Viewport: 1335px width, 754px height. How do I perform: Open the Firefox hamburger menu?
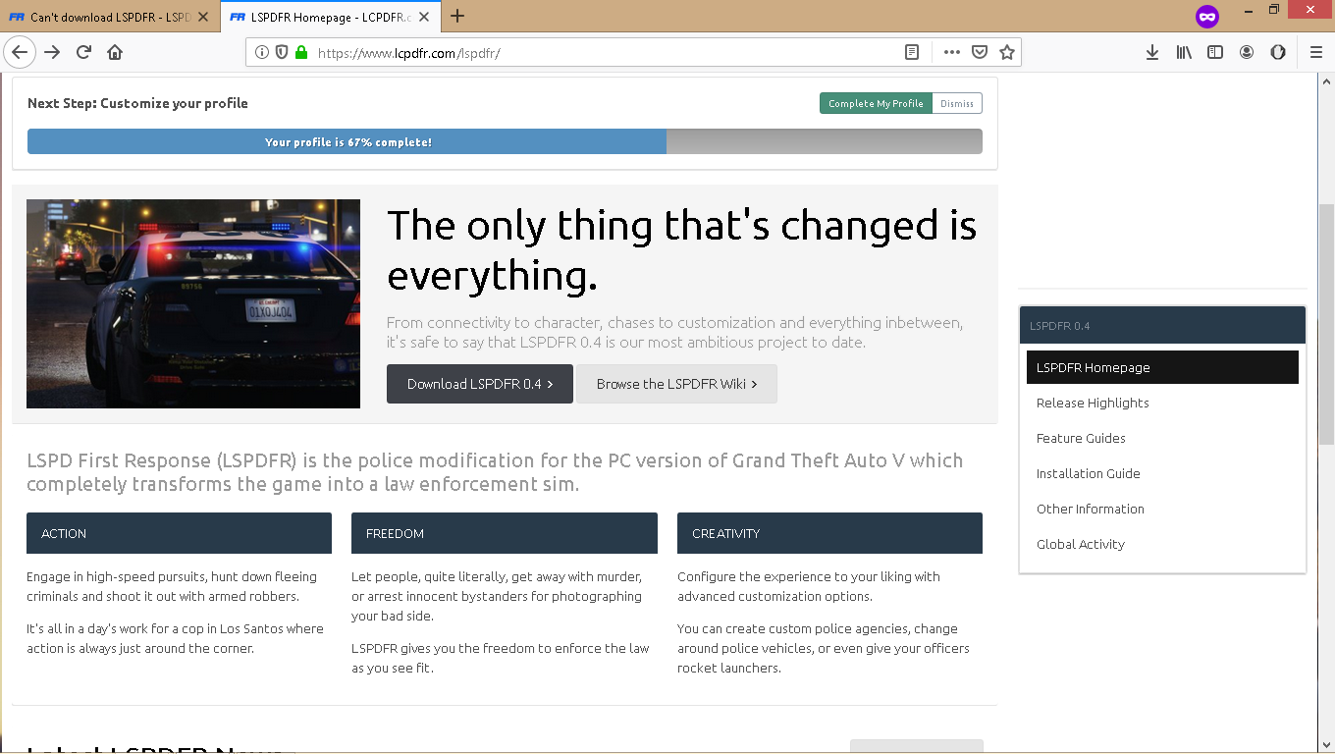coord(1316,53)
